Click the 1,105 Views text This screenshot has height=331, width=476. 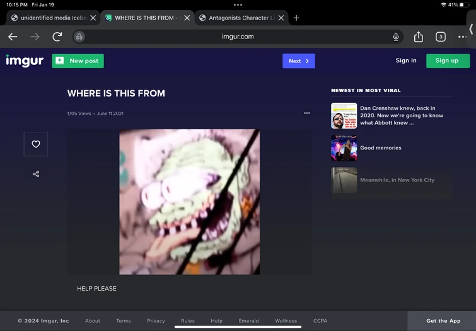point(79,113)
